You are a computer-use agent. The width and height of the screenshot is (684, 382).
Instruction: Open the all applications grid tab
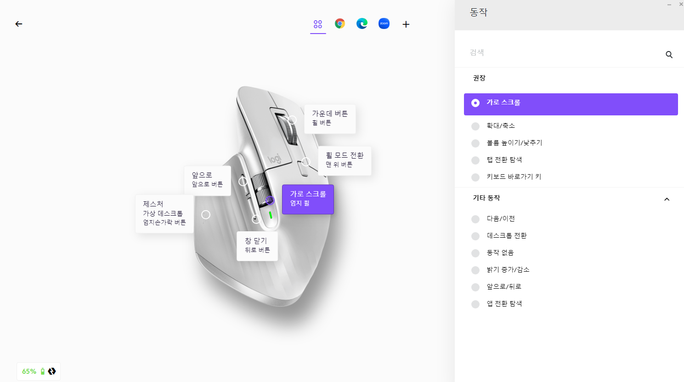318,24
